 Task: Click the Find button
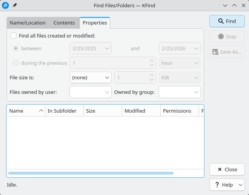[x=227, y=21]
